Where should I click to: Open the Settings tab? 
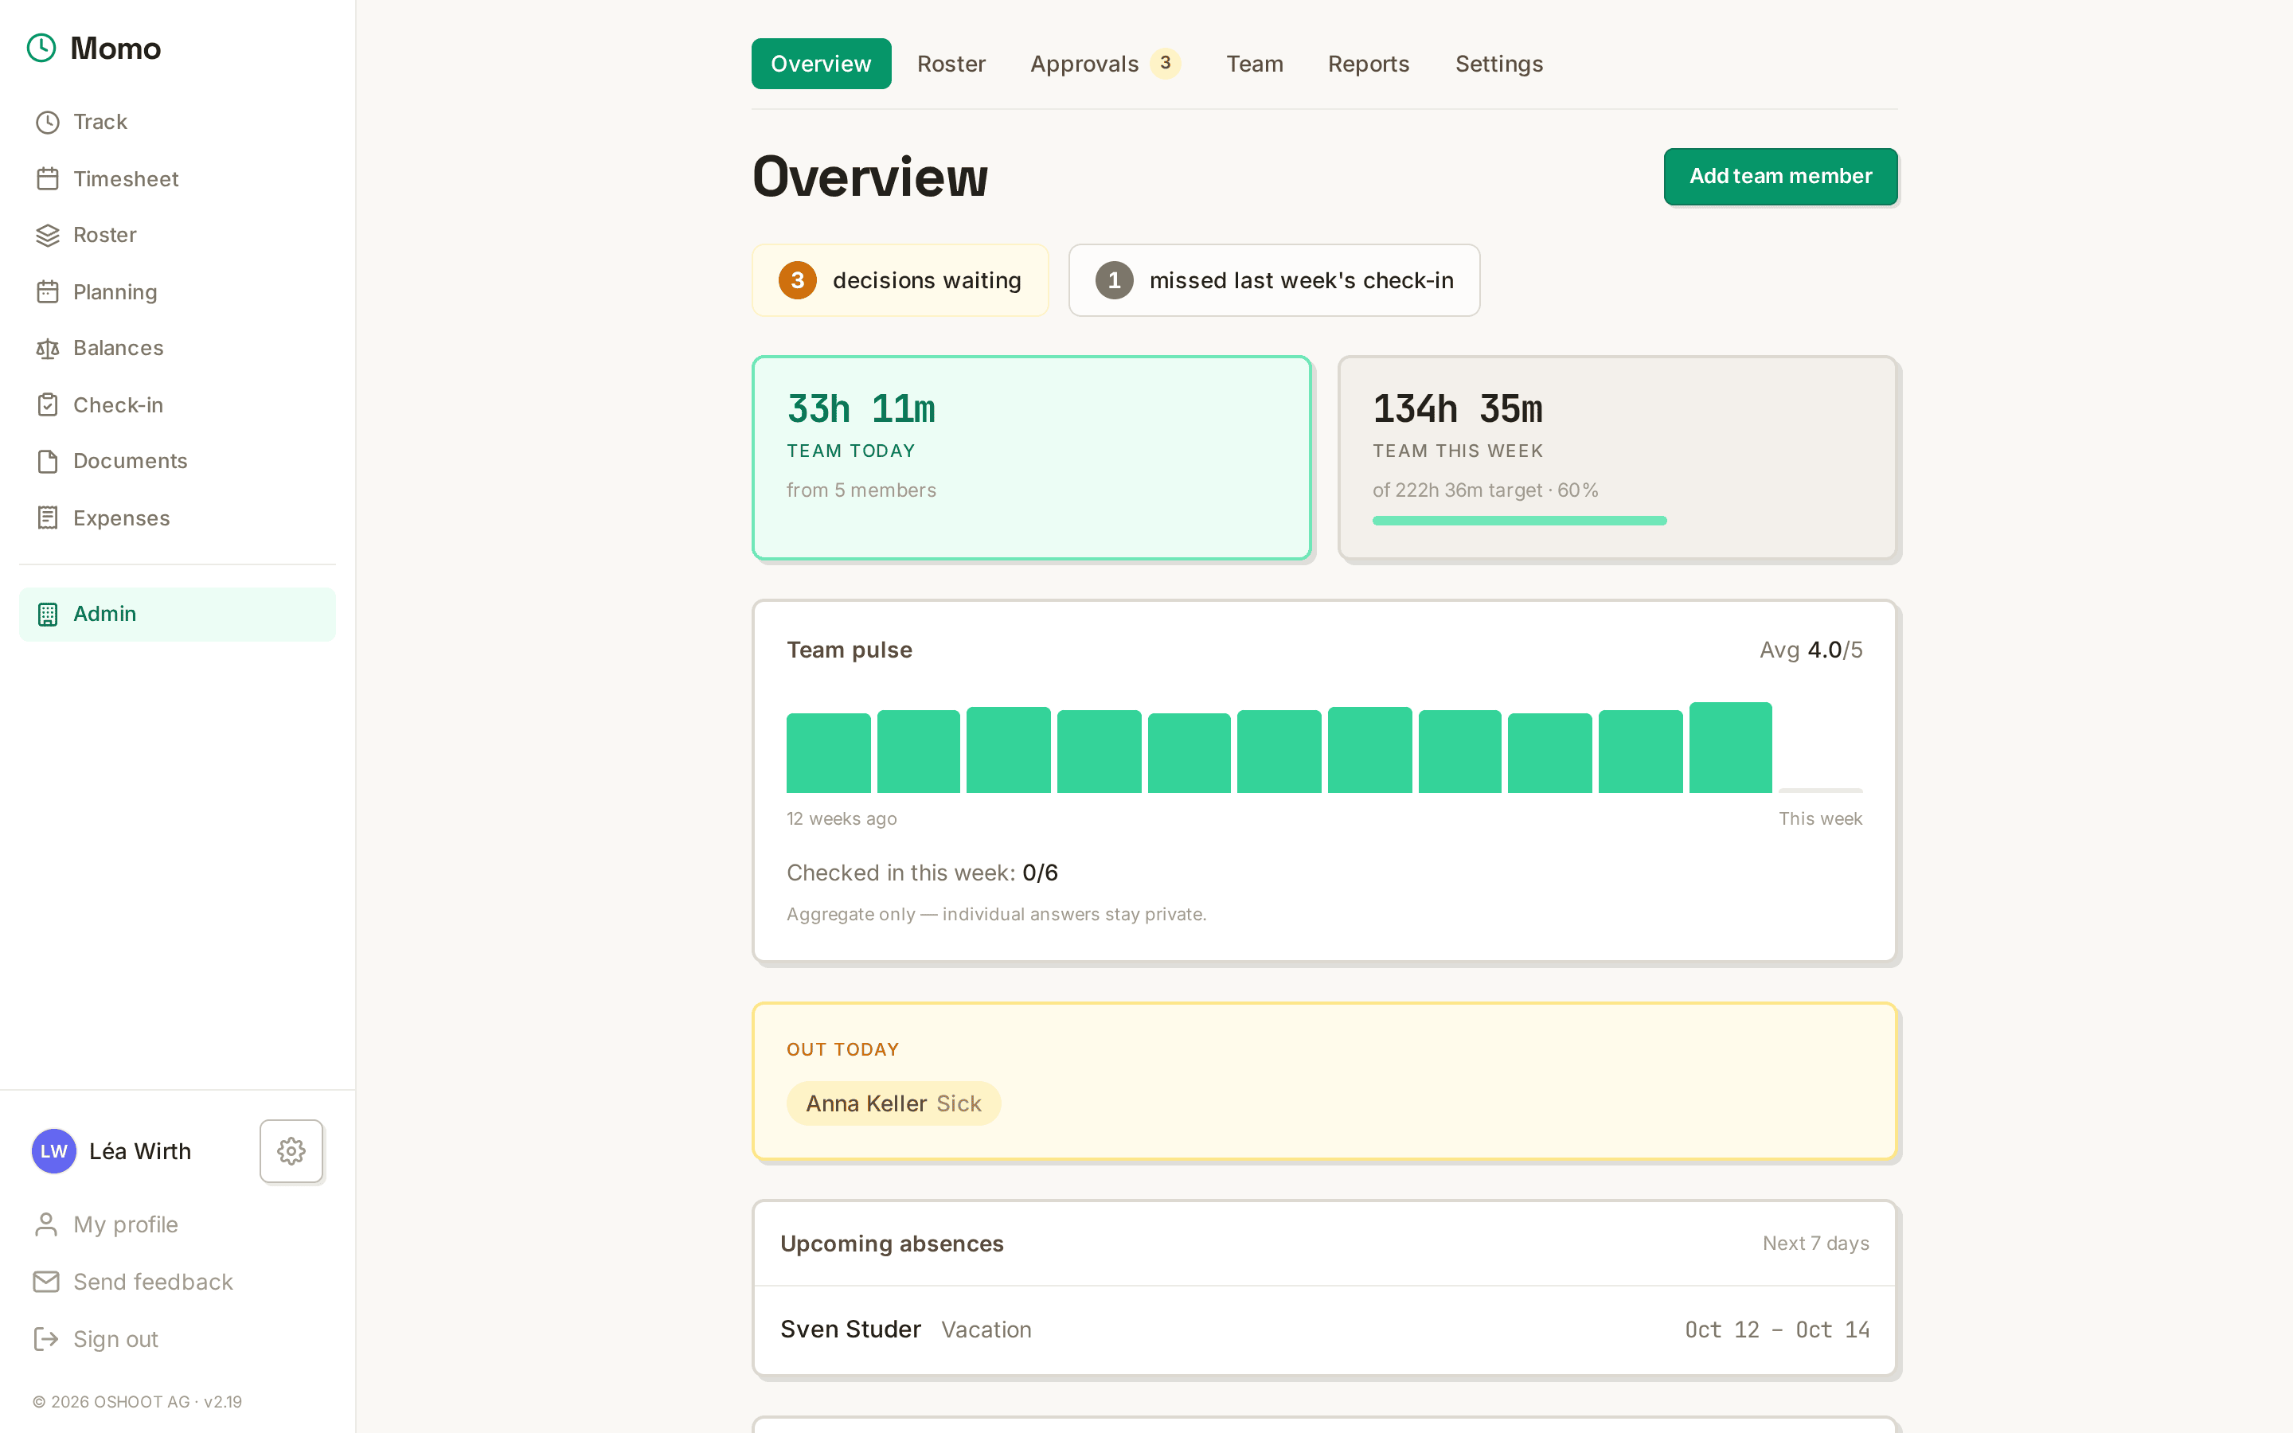1499,64
